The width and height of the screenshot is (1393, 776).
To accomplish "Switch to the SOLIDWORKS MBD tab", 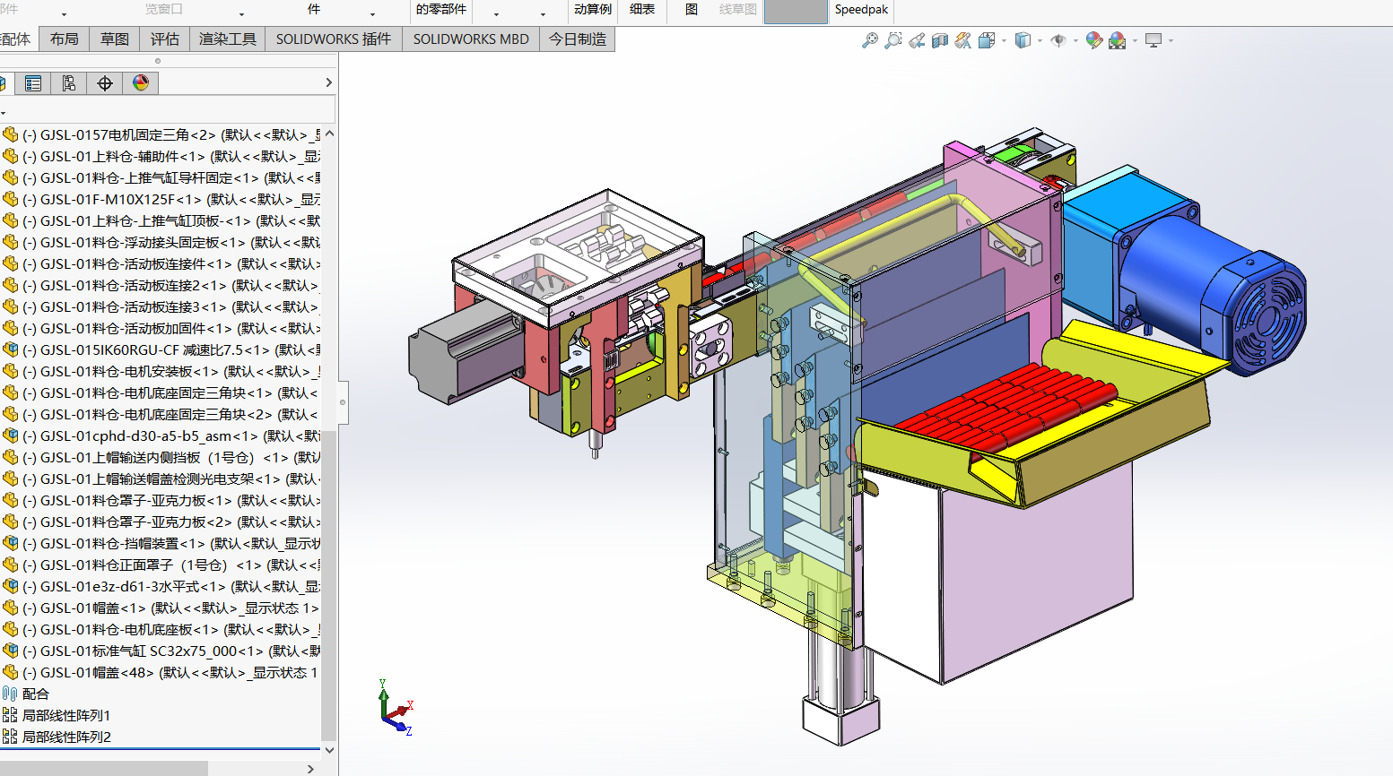I will click(x=471, y=39).
